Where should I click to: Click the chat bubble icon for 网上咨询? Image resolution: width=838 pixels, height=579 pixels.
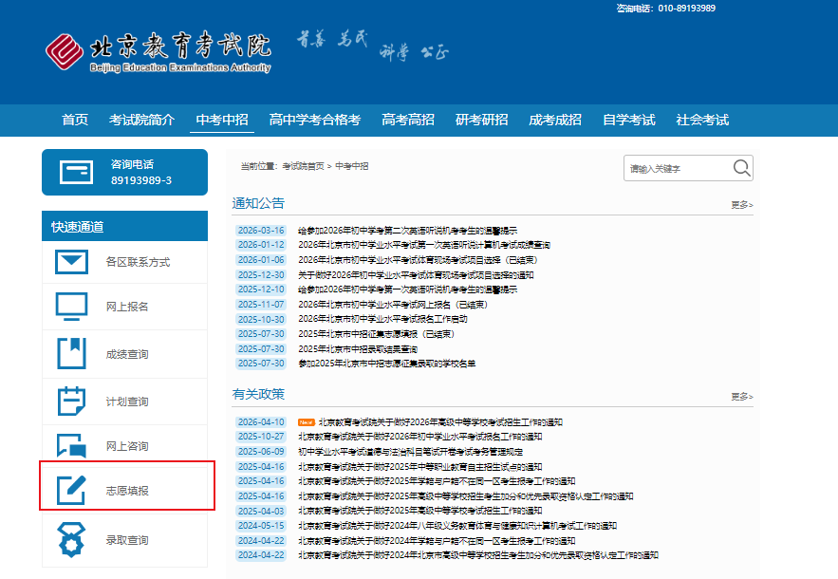click(x=72, y=445)
